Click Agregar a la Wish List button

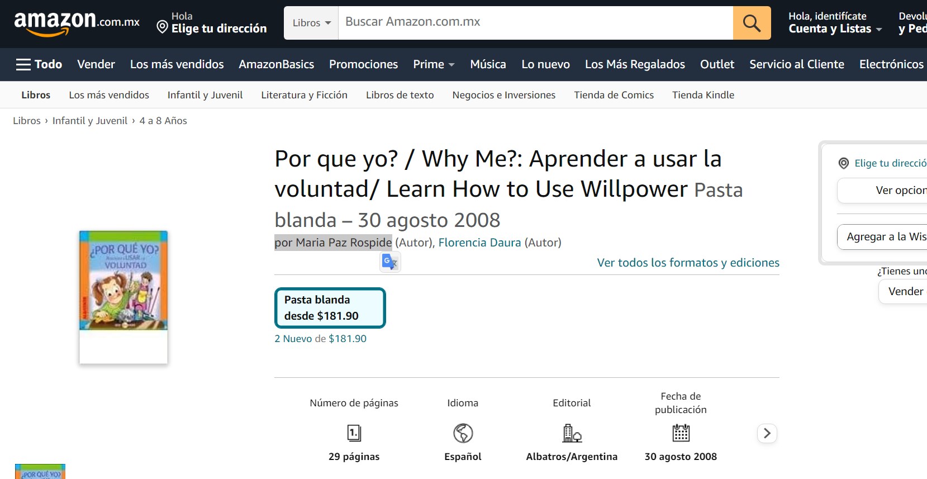point(882,237)
